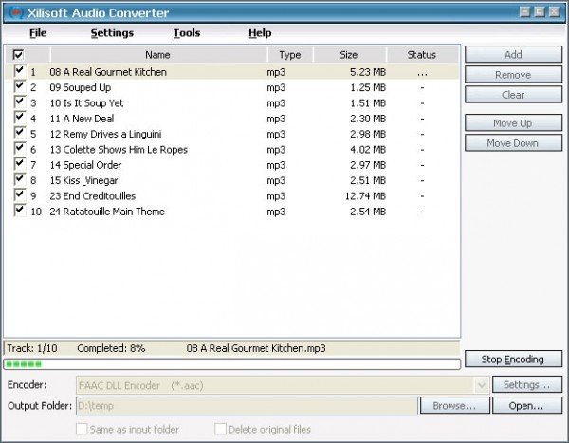Toggle the select-all checkbox in the header

click(18, 55)
